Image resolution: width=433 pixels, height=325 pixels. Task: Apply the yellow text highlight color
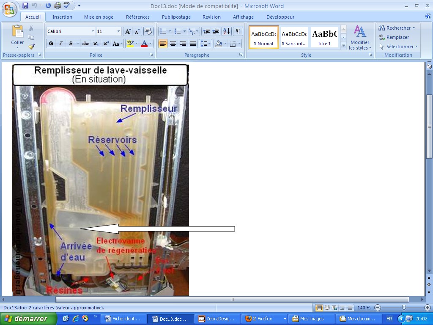[x=129, y=44]
